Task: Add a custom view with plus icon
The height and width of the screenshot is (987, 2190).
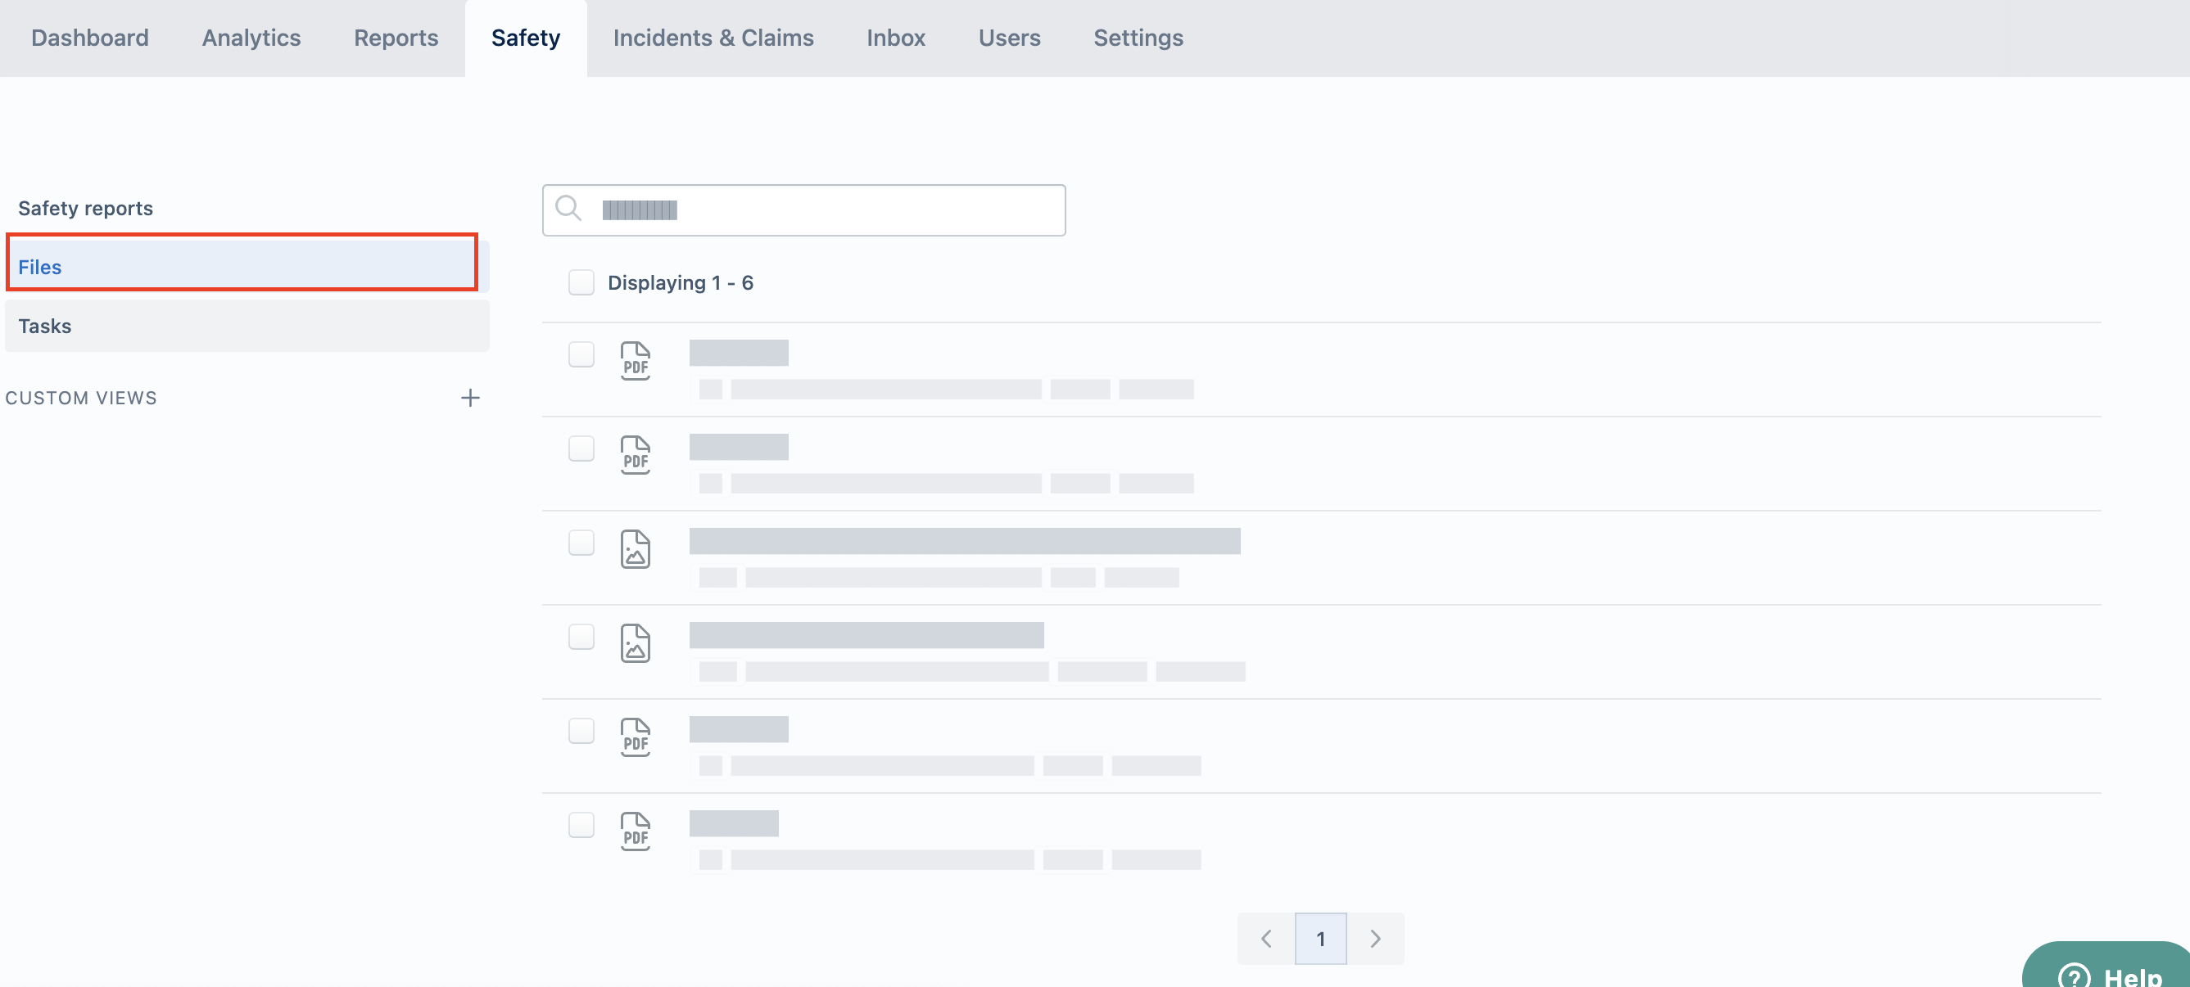Action: (x=469, y=398)
